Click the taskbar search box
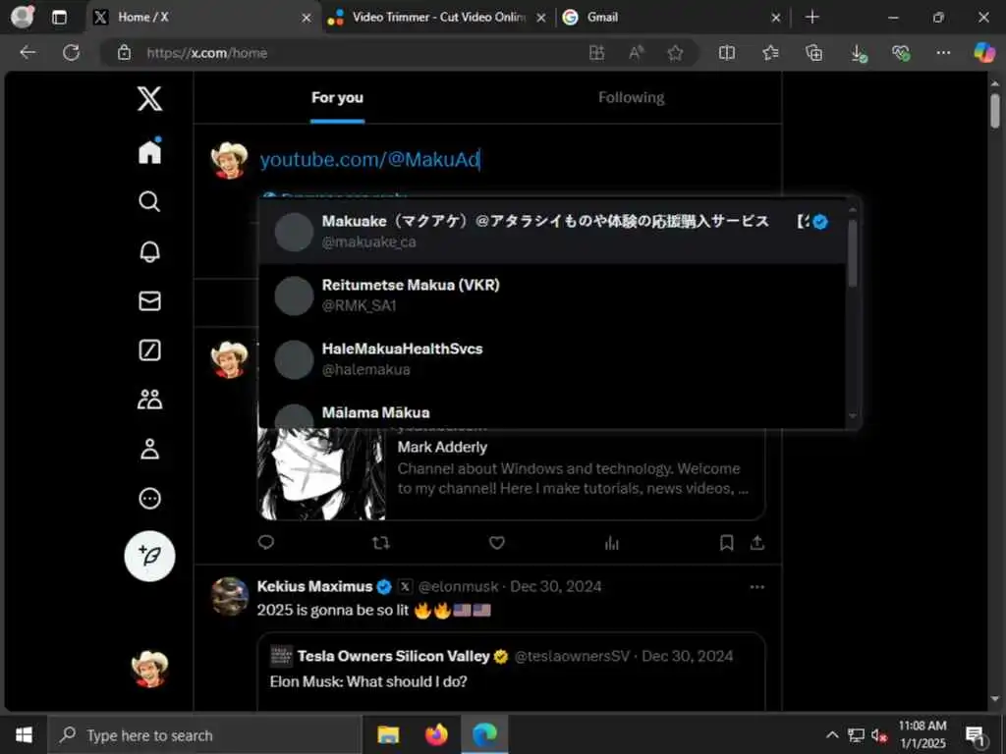 [x=204, y=735]
